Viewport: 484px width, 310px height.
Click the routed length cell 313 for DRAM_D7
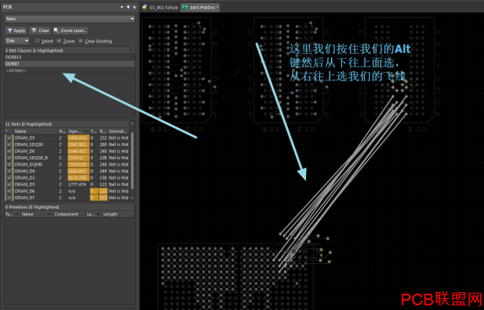(103, 198)
